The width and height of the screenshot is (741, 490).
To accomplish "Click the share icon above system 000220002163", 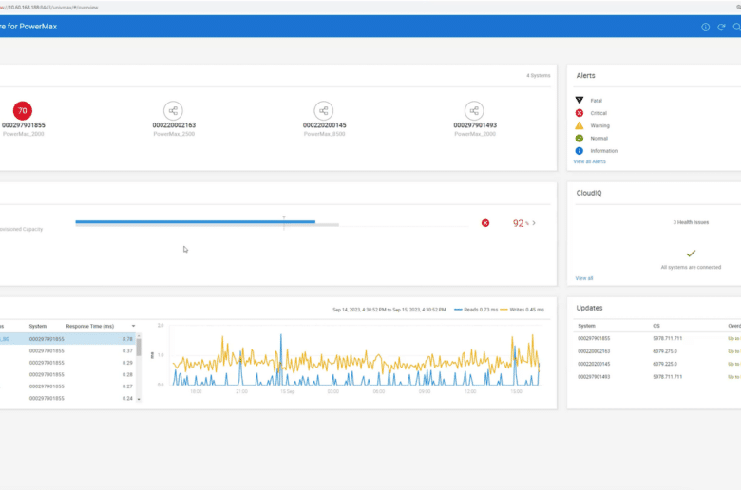I will point(173,110).
